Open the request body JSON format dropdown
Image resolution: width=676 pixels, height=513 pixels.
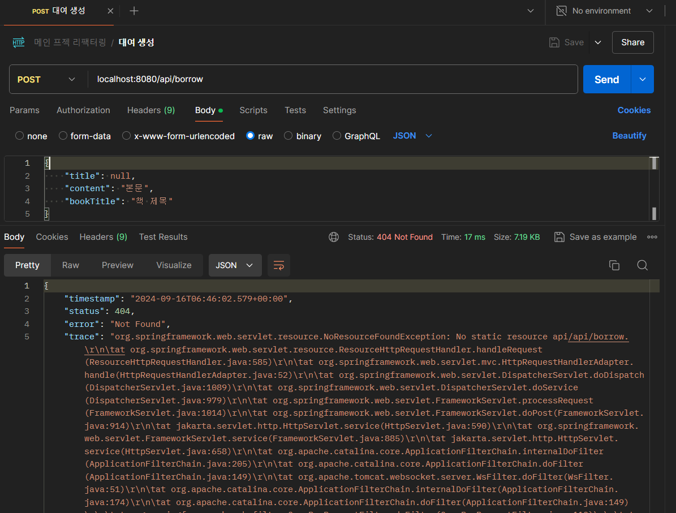click(412, 136)
